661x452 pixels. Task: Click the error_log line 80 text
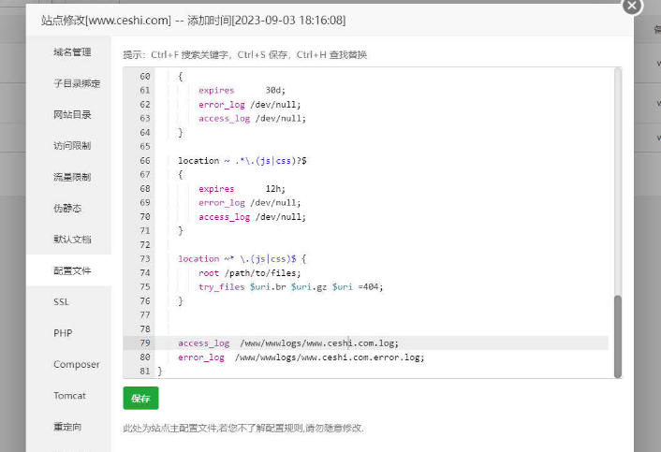[x=300, y=357]
